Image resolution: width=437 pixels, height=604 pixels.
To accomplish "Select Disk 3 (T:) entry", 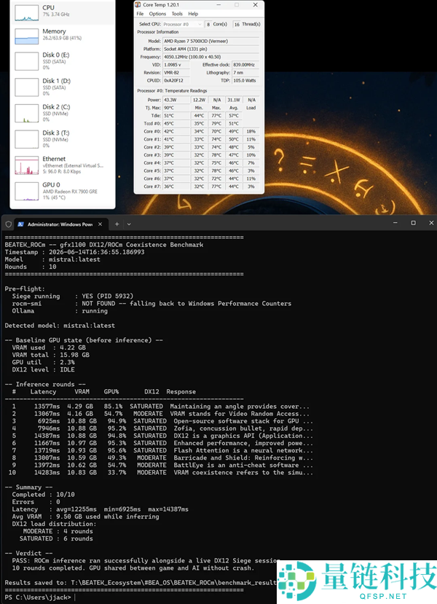I will coord(63,138).
